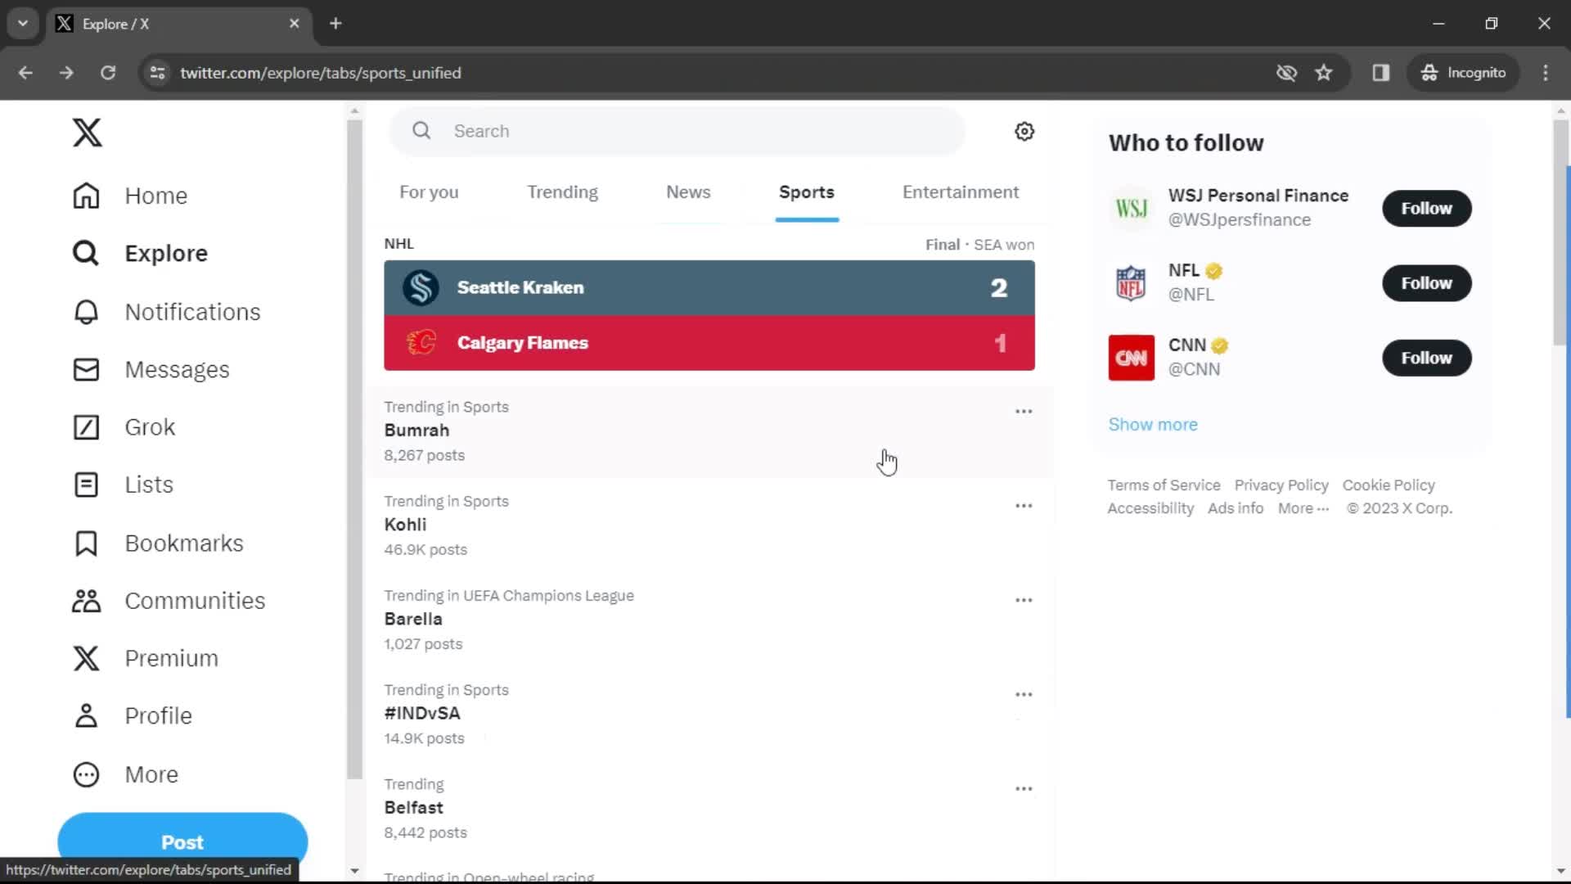Select the Notifications bell icon
The width and height of the screenshot is (1571, 884).
[85, 311]
